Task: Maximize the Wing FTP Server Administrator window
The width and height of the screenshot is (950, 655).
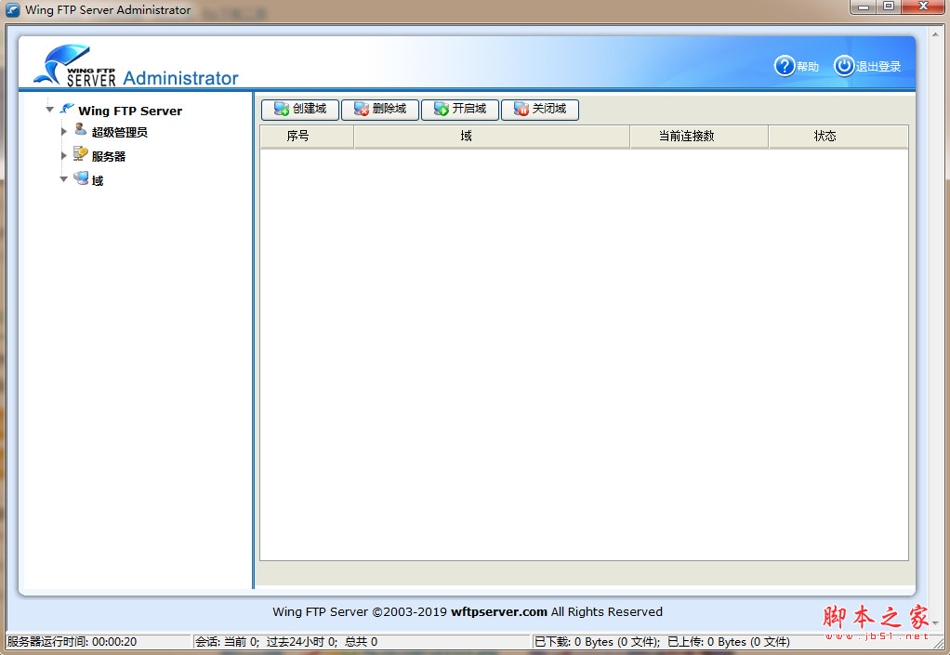Action: click(889, 7)
